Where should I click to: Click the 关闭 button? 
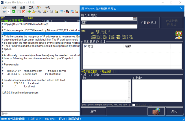[x=174, y=111]
